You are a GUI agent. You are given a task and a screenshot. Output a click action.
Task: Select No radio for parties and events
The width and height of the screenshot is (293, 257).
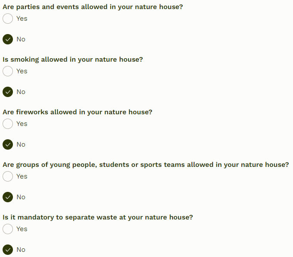tap(8, 39)
